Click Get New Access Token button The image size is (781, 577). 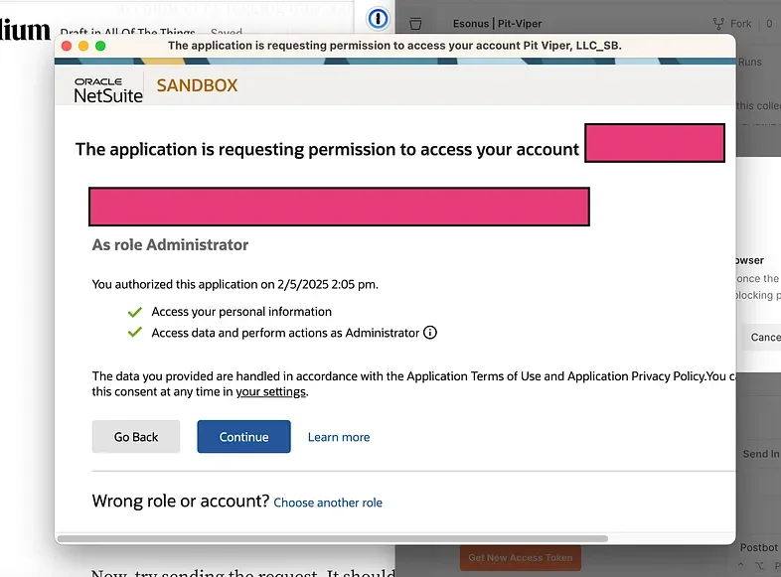tap(520, 557)
